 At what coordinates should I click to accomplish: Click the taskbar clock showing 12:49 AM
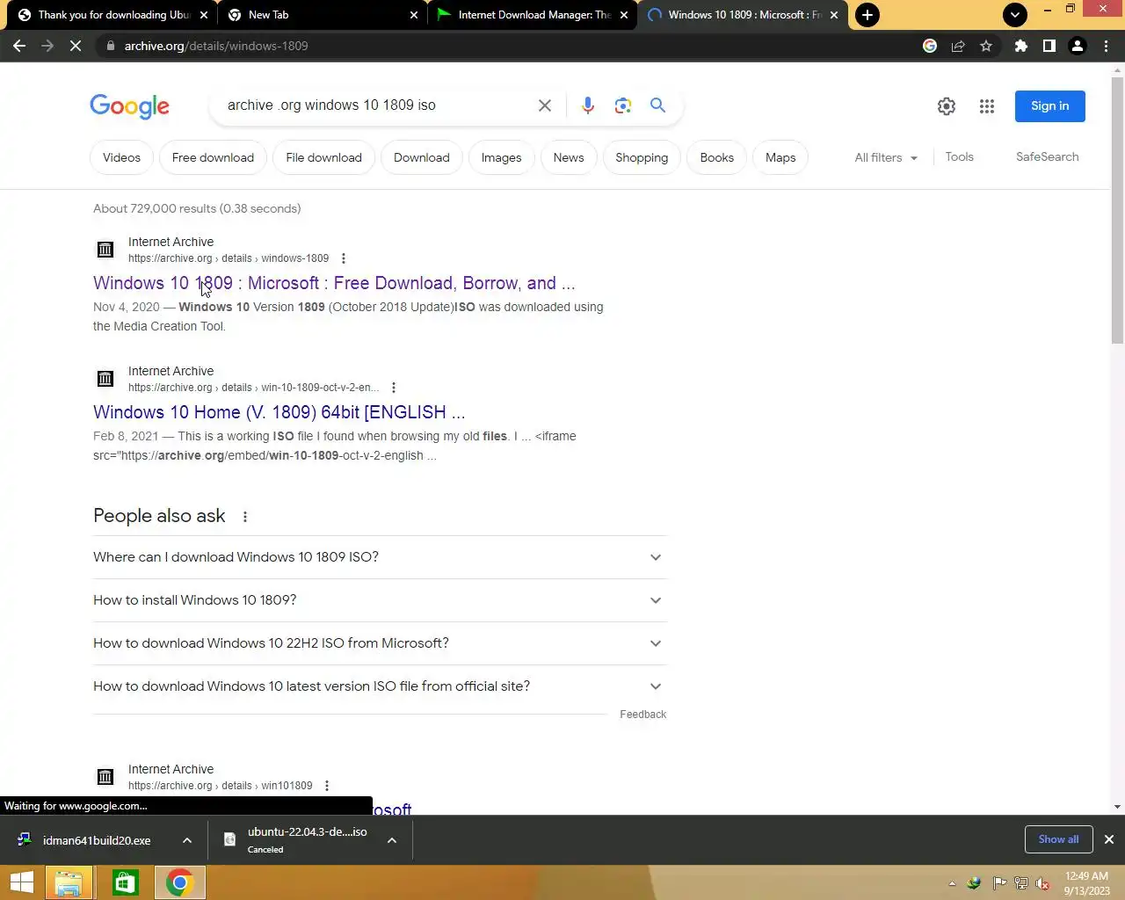(1086, 883)
